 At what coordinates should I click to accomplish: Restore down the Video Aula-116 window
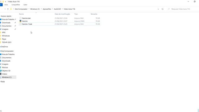[195, 2]
